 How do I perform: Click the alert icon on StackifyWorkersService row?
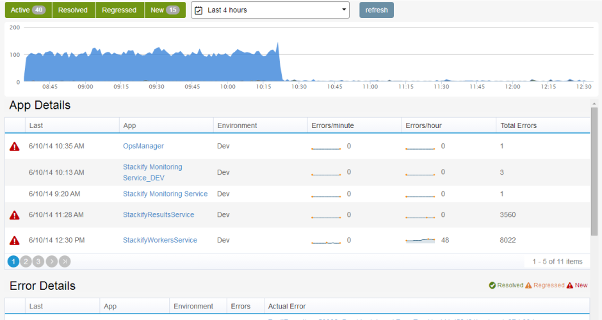coord(15,241)
